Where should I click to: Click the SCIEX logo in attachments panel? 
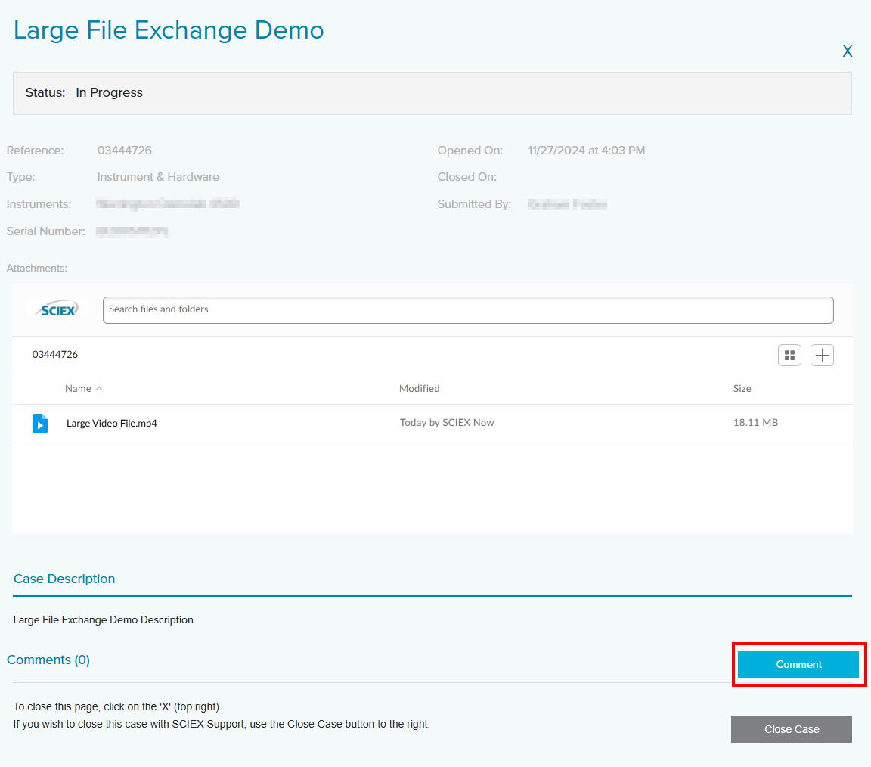coord(57,309)
